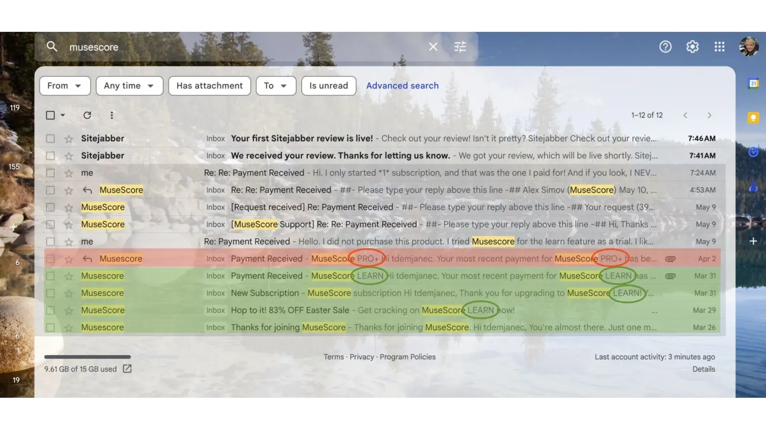The image size is (766, 430).
Task: Star the 7:41 AM Sitejabber email
Action: click(69, 156)
